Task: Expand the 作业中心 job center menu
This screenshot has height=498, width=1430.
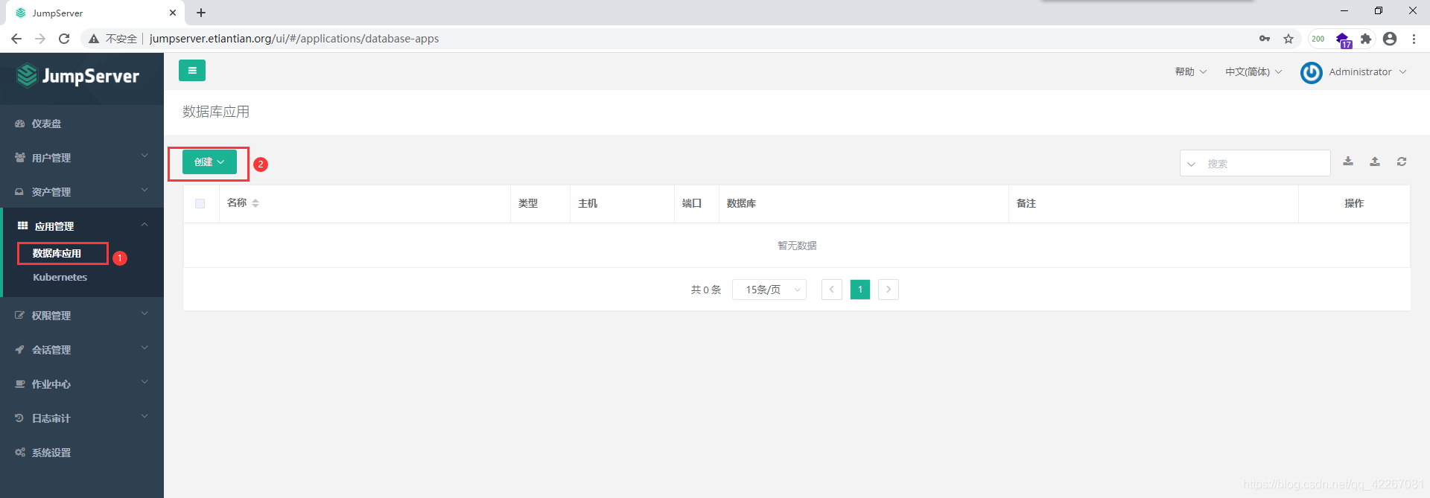Action: pos(82,384)
